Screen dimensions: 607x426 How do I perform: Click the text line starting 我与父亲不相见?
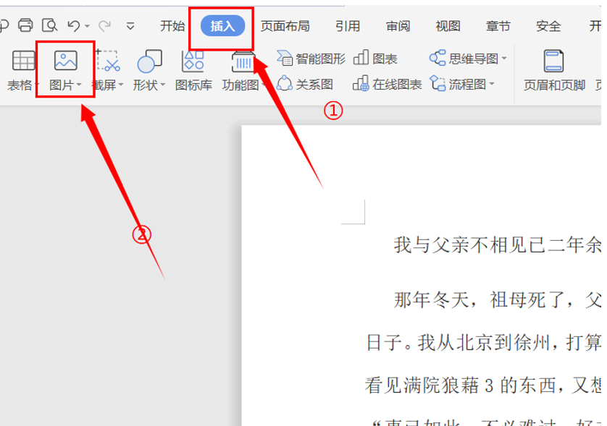click(497, 245)
